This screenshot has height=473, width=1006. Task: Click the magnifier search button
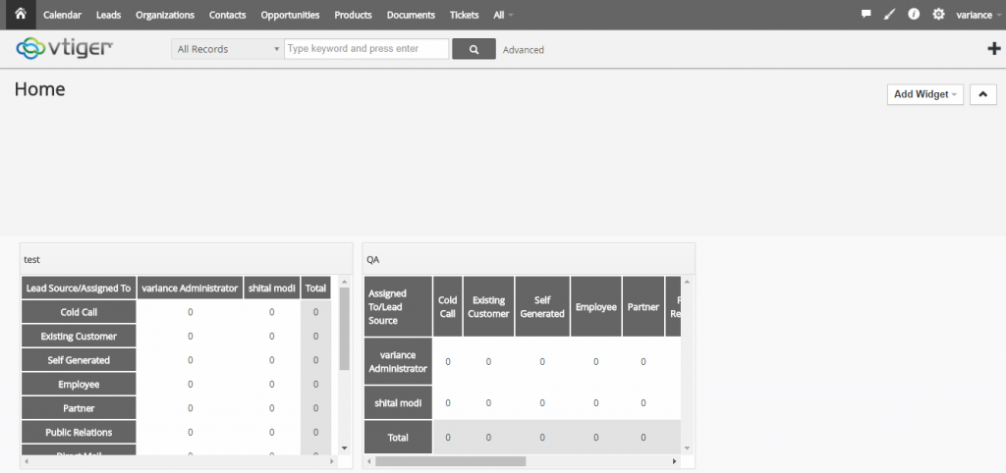(475, 49)
